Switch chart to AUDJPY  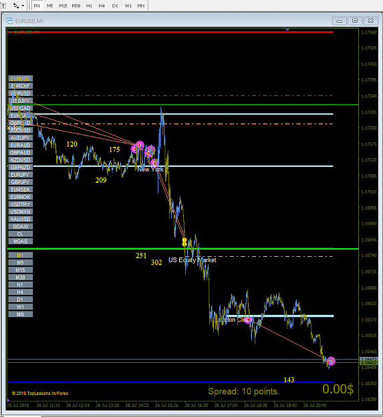pos(21,137)
